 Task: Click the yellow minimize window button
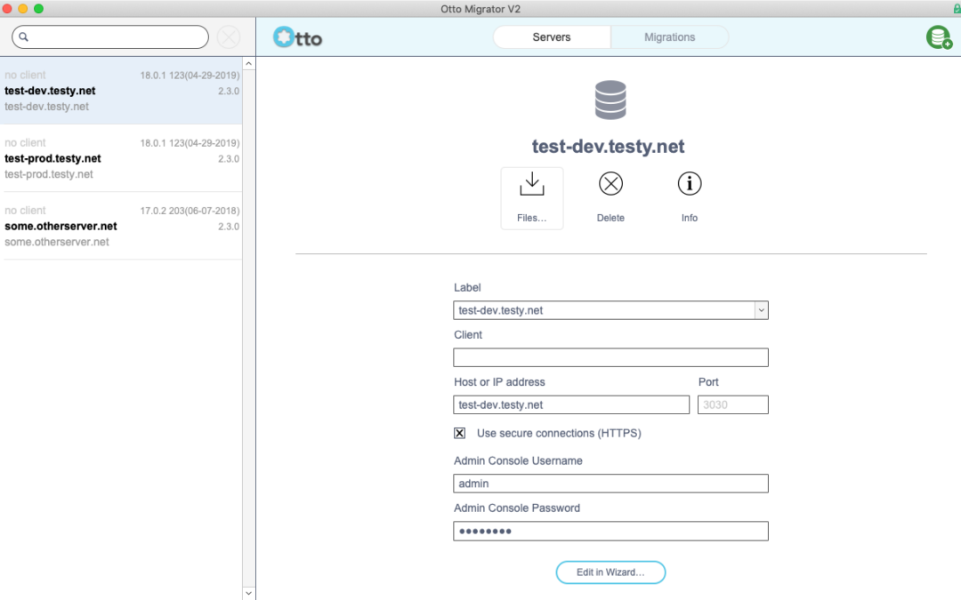pyautogui.click(x=22, y=9)
